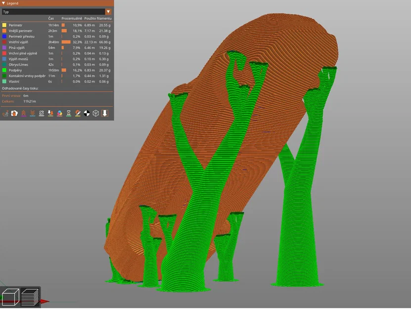Viewport: 411px width, 309px height.
Task: Toggle seams visibility icon
Action: point(43,113)
